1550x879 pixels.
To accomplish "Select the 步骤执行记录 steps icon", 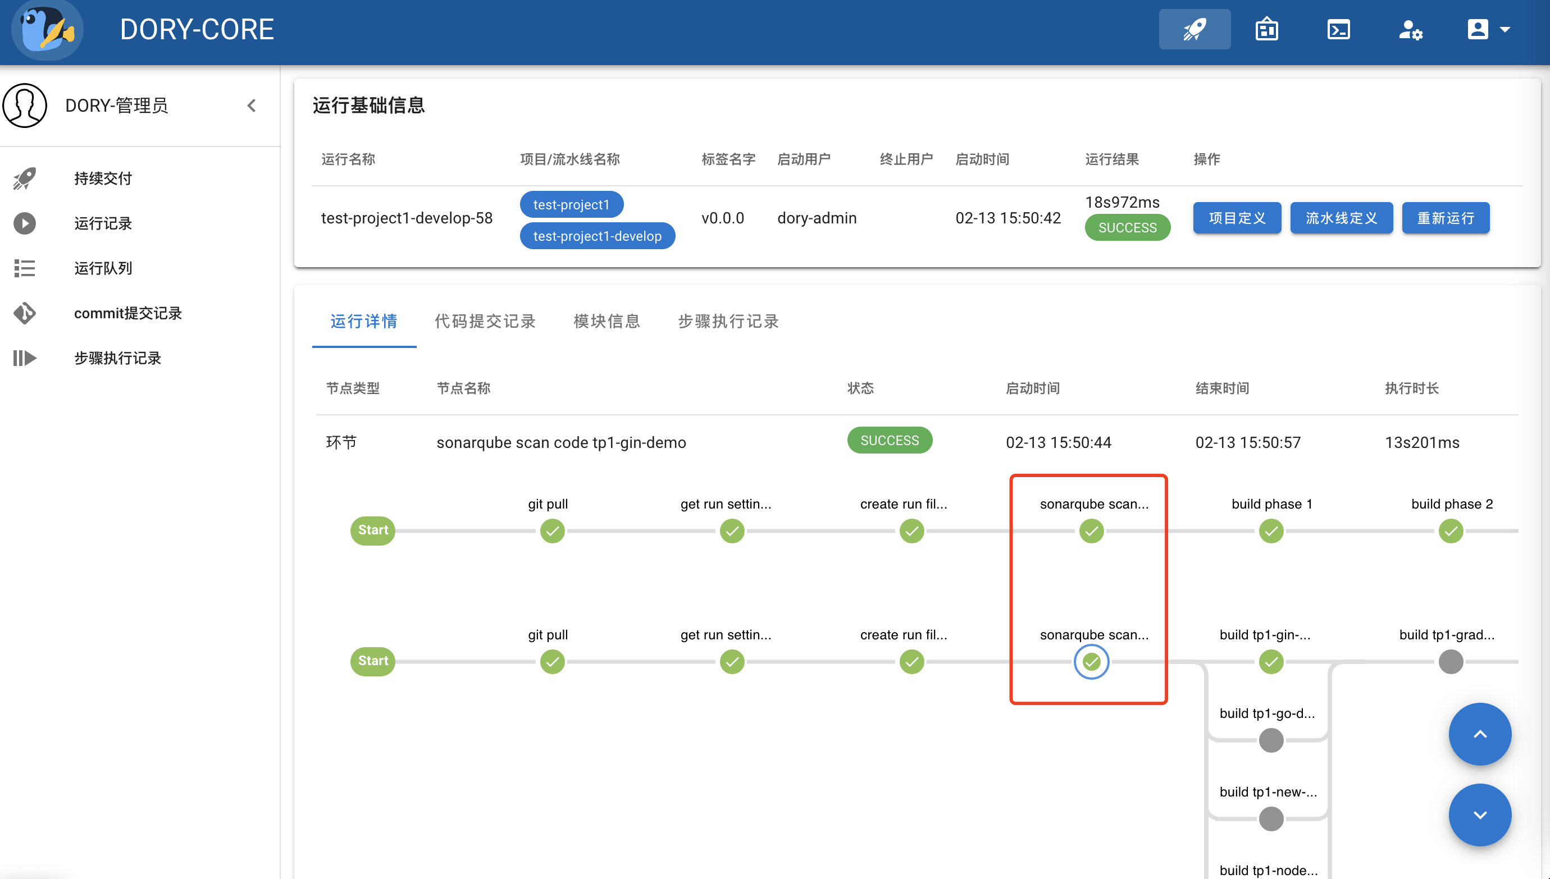I will click(24, 358).
